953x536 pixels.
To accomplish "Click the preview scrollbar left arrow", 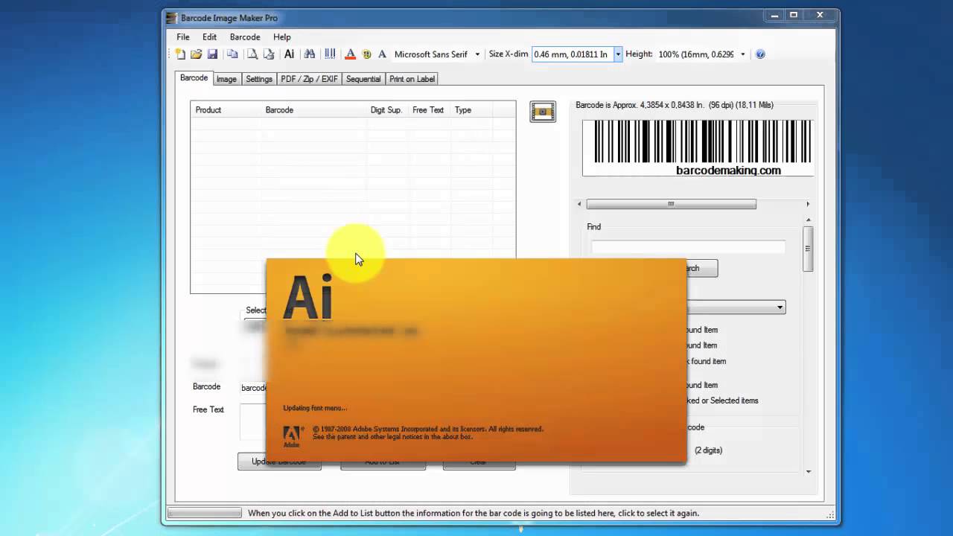I will [580, 204].
